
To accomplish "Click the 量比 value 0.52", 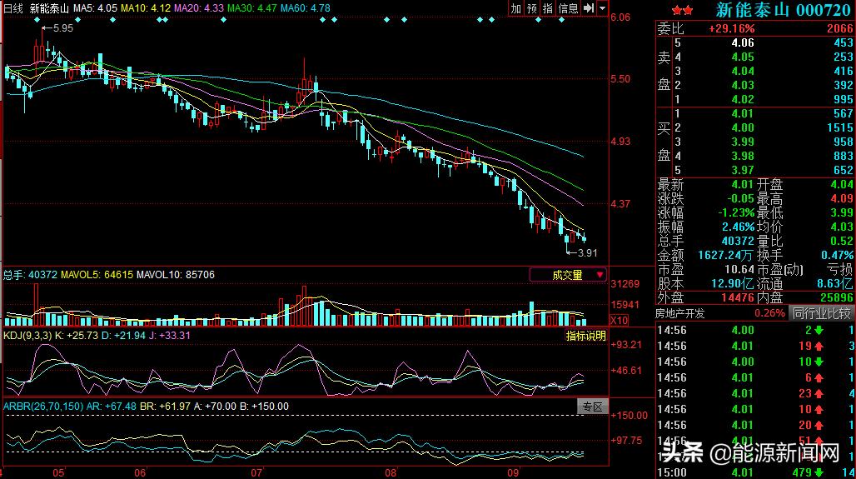I will point(841,241).
